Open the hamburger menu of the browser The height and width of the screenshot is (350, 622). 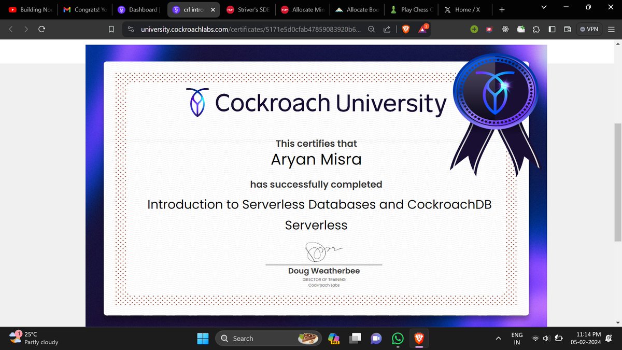611,29
